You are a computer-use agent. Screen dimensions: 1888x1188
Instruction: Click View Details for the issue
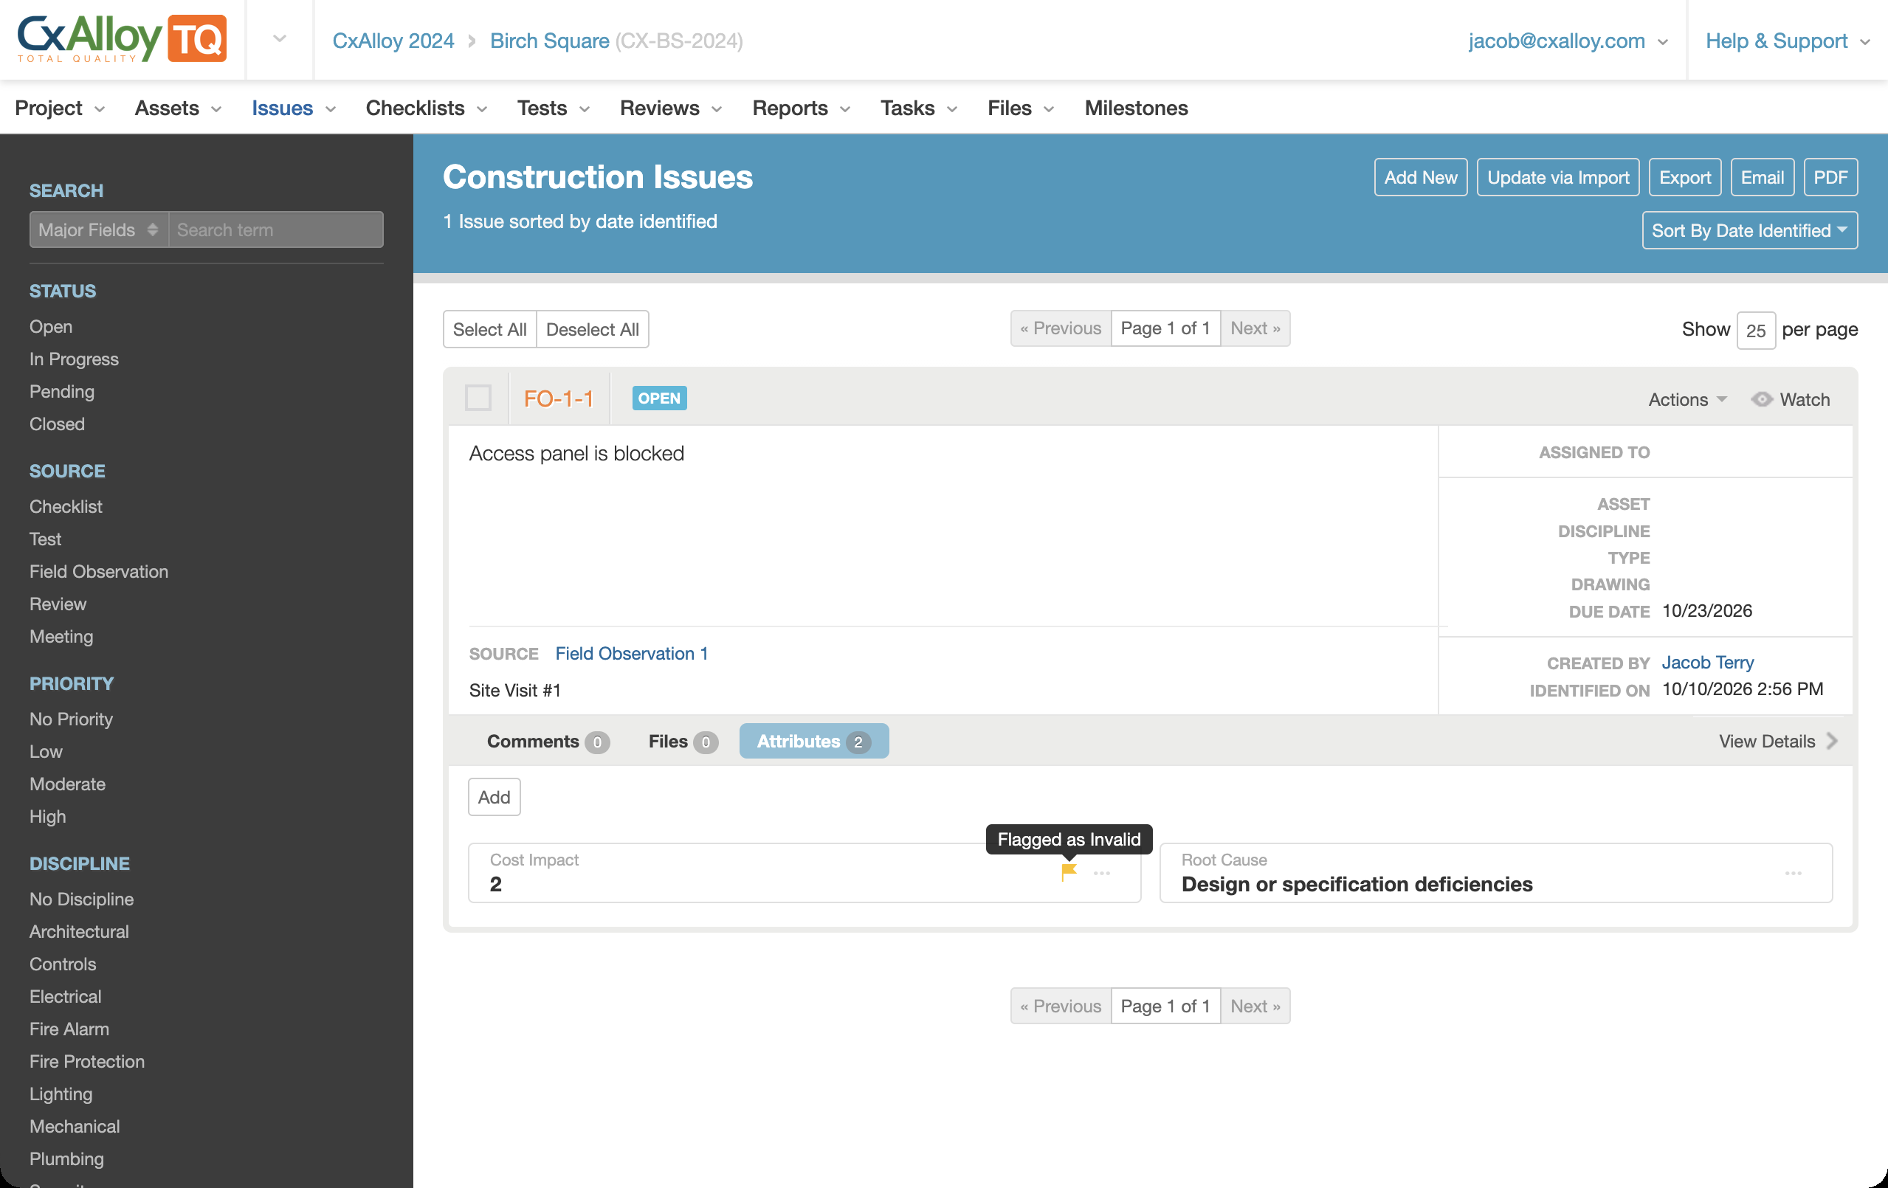1777,742
